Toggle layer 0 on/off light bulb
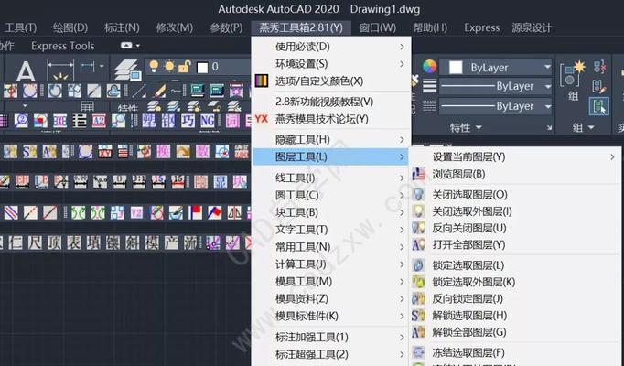Viewport: 624px width, 366px height. point(154,66)
